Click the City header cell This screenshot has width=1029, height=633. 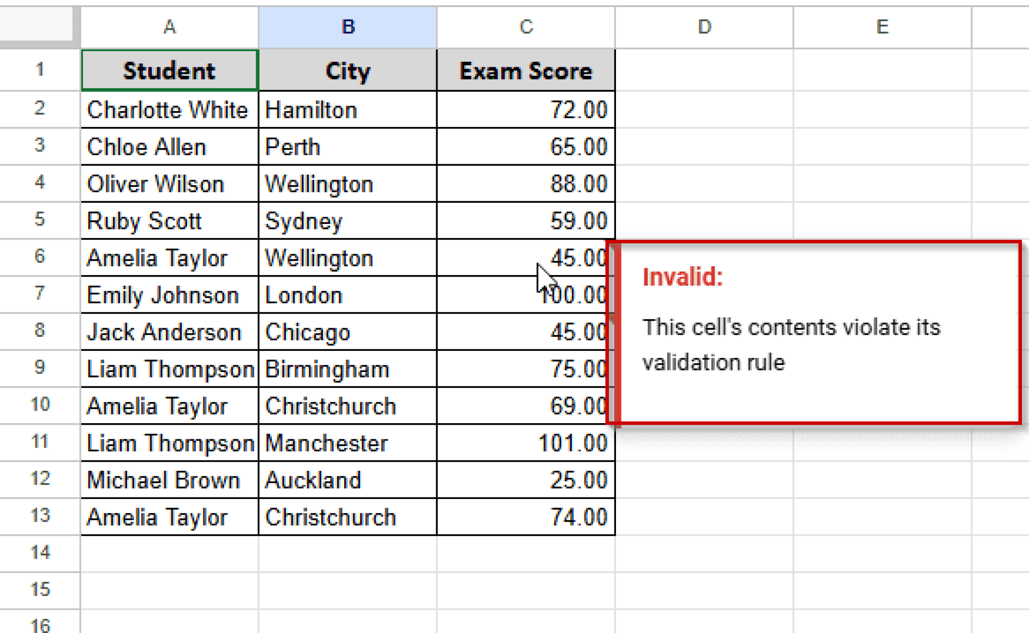[348, 70]
